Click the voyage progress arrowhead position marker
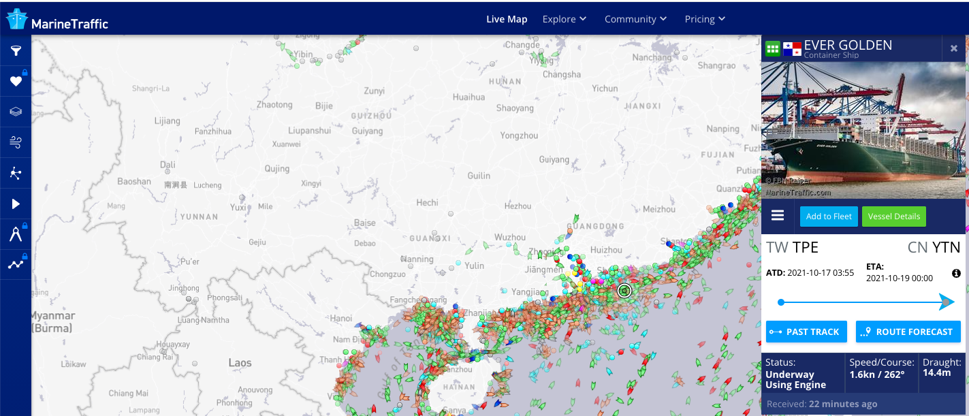Screen dimensions: 969x416 click(x=947, y=302)
